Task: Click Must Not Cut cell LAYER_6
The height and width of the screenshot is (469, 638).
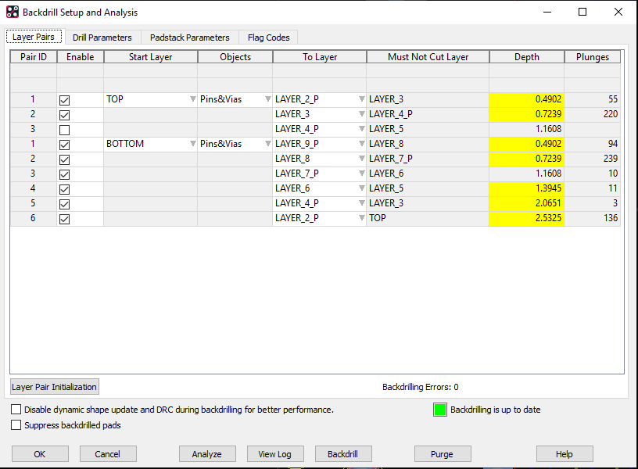Action: click(x=428, y=174)
